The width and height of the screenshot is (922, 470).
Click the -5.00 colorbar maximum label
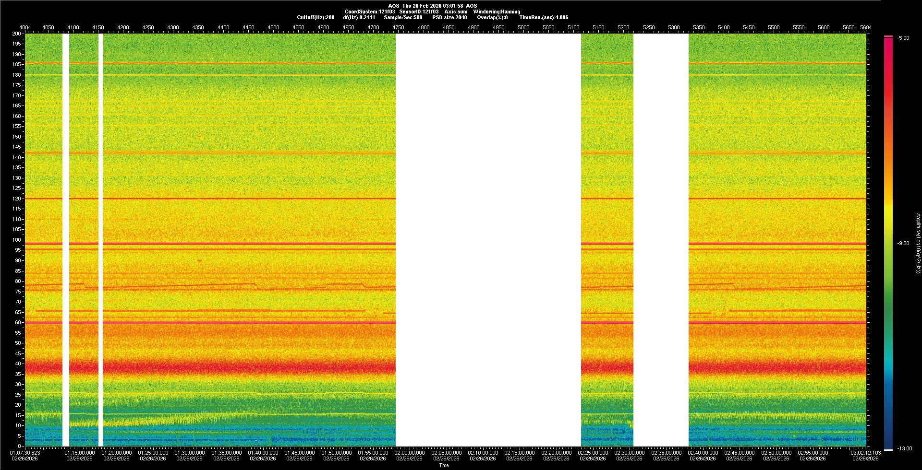pyautogui.click(x=903, y=38)
